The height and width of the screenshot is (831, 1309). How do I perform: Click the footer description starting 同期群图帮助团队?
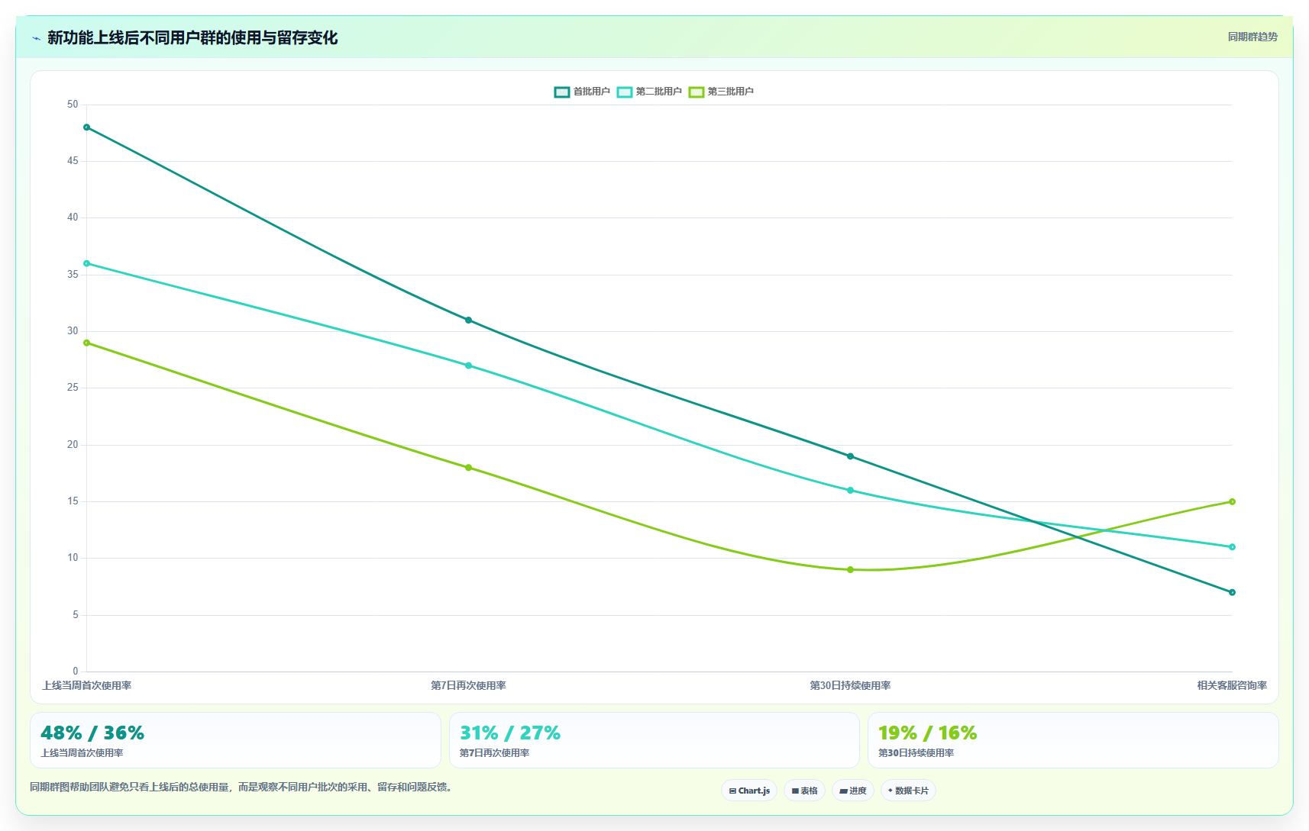243,787
